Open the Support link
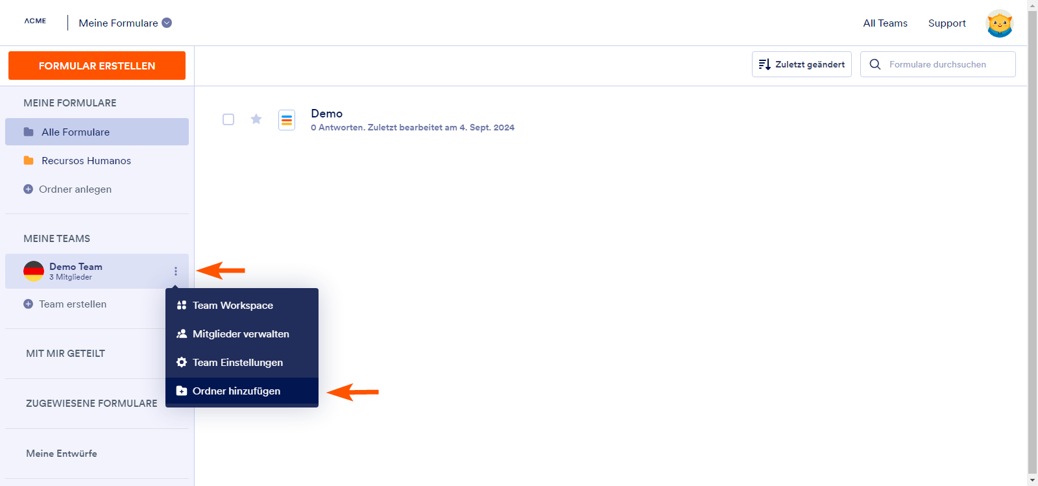The height and width of the screenshot is (486, 1038). [x=947, y=23]
